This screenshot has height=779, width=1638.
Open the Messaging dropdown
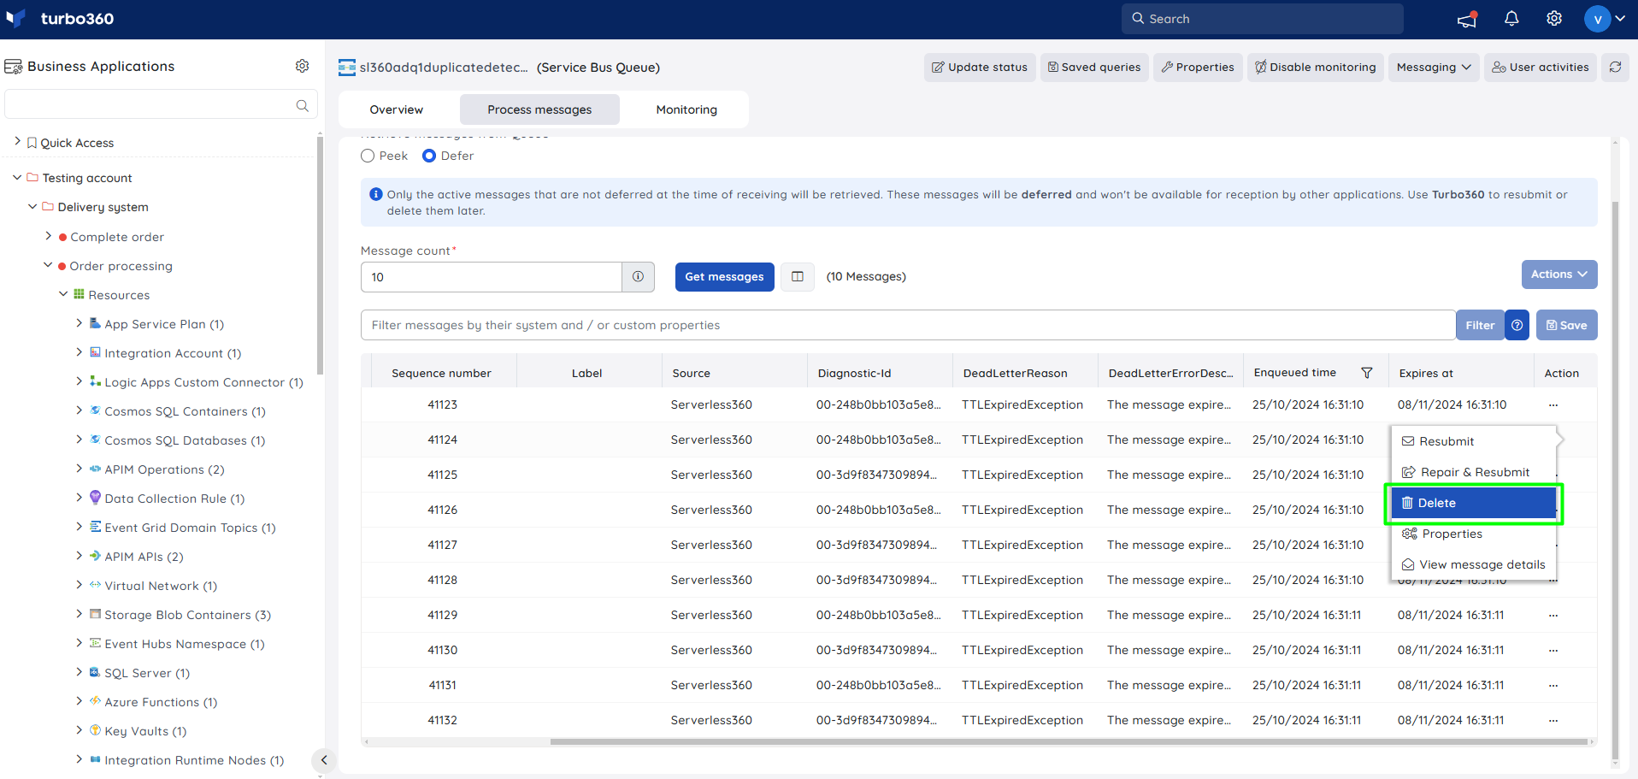coord(1434,68)
